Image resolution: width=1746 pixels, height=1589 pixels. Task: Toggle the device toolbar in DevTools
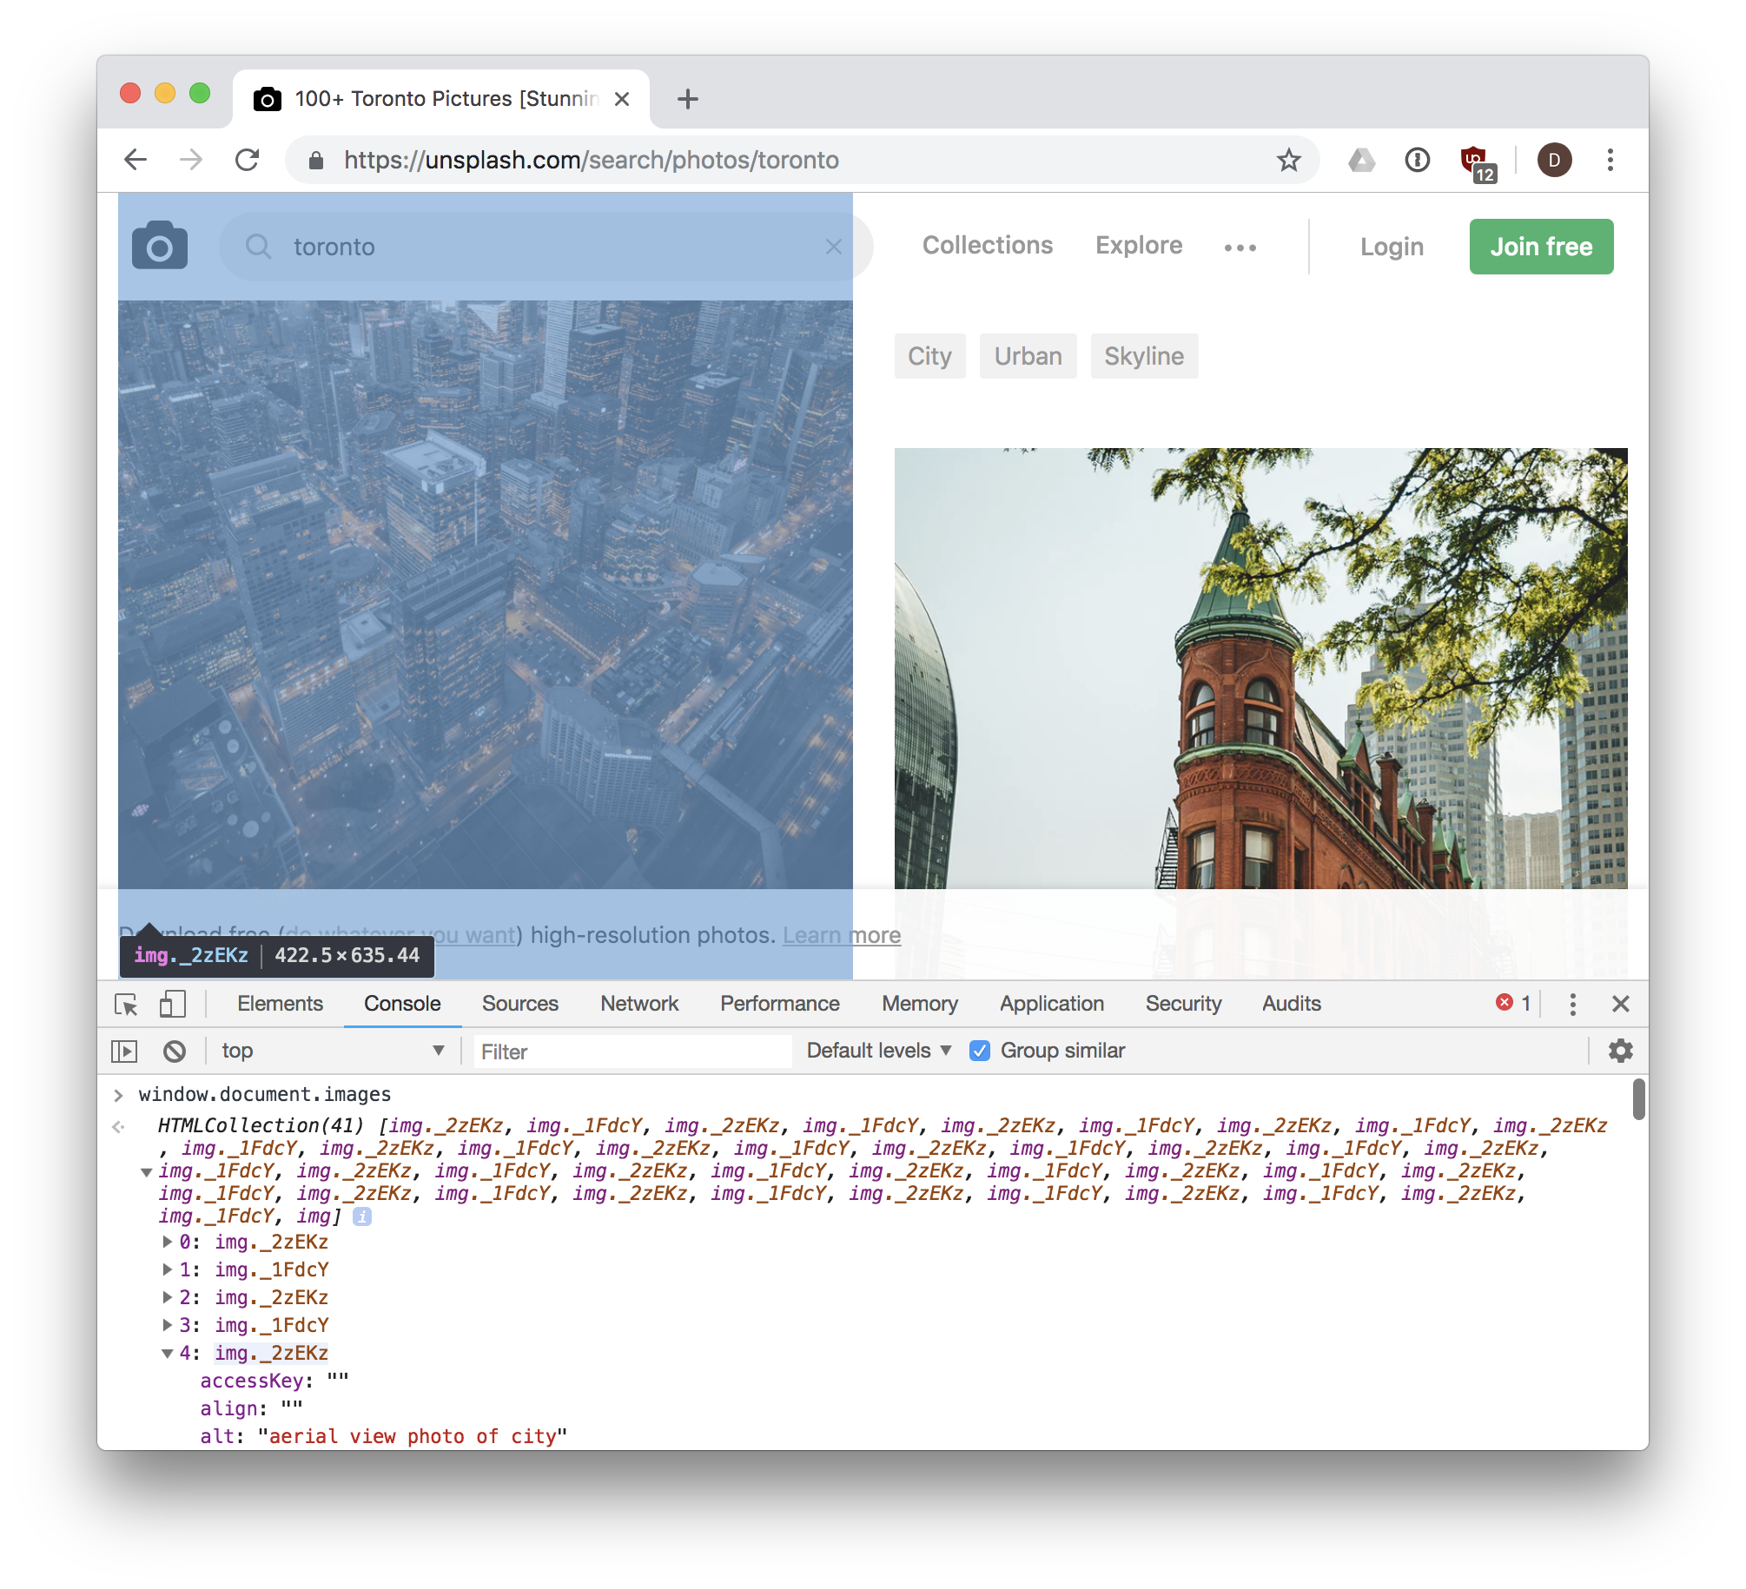tap(172, 1004)
